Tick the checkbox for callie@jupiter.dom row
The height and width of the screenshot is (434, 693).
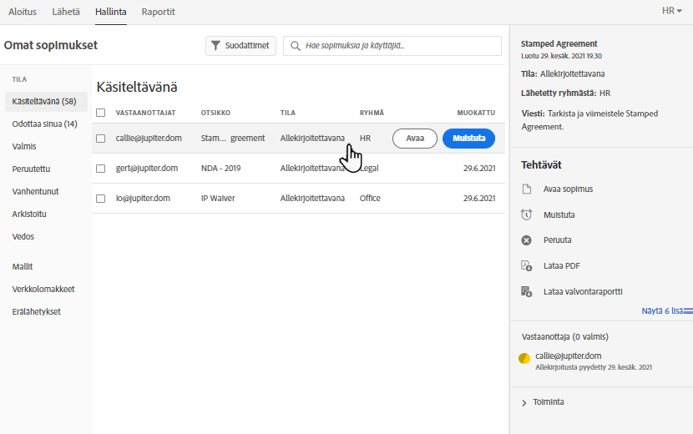click(x=101, y=139)
